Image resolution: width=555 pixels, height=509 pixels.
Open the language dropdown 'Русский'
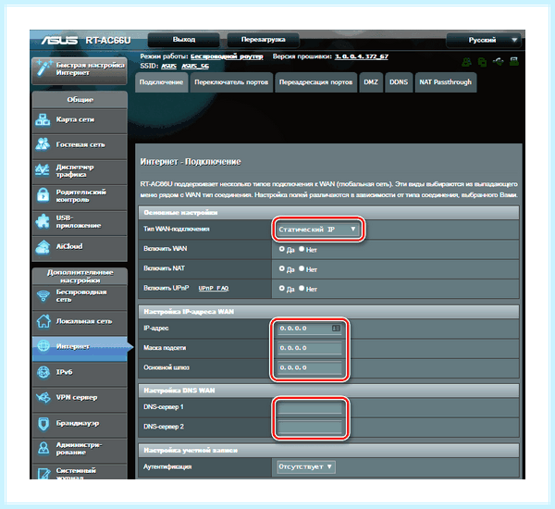click(x=483, y=40)
